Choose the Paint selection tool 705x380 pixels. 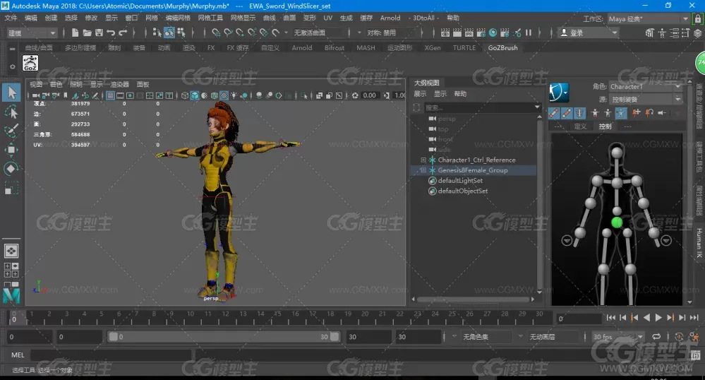coord(11,131)
